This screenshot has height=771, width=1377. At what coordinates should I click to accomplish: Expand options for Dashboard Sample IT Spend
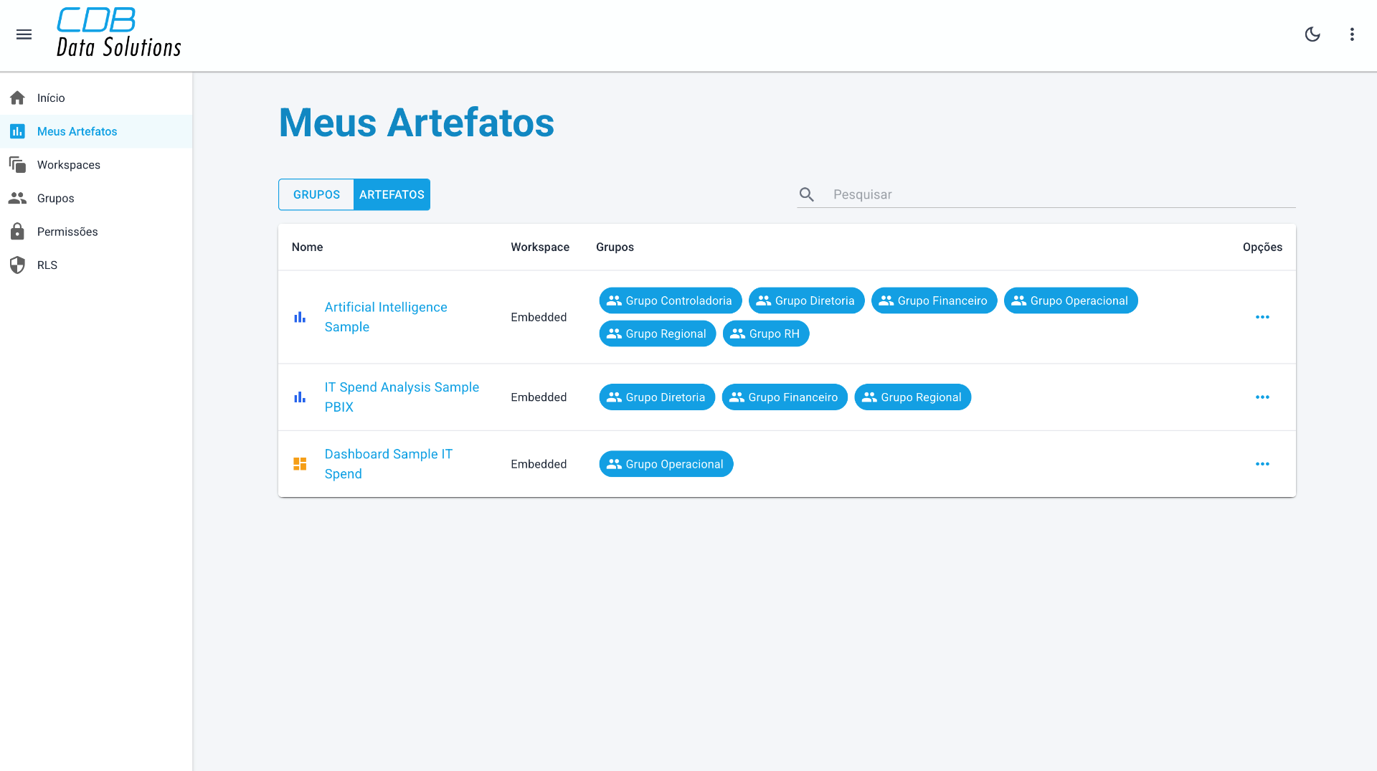coord(1262,464)
